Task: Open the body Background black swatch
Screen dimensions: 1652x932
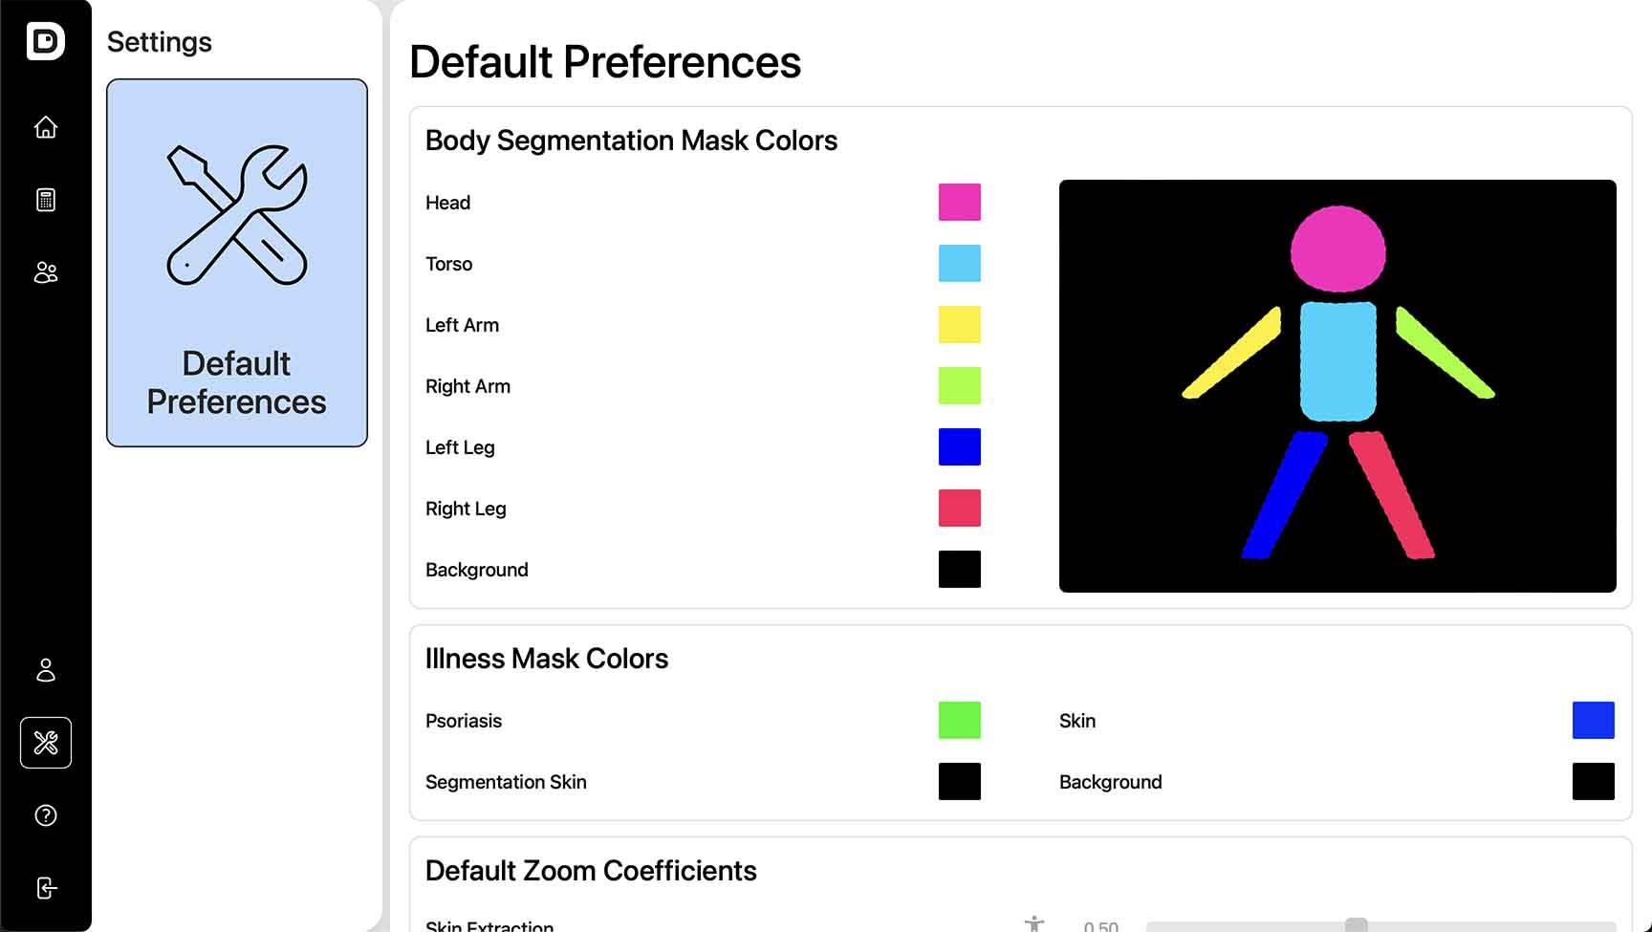Action: pyautogui.click(x=960, y=570)
